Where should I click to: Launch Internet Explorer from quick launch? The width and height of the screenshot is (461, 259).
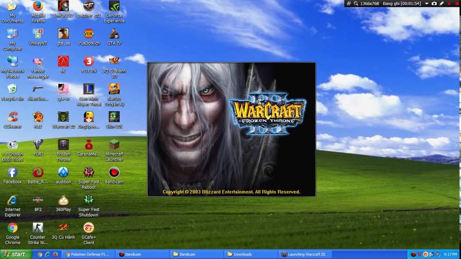(48, 254)
